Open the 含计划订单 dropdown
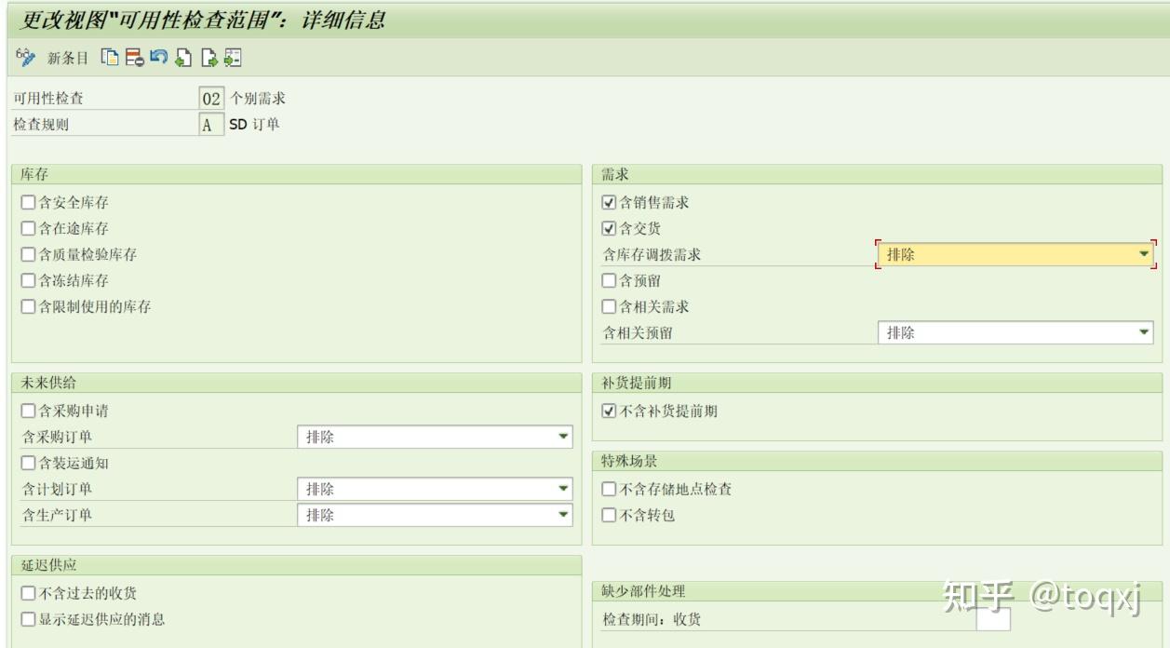Image resolution: width=1170 pixels, height=648 pixels. (x=562, y=488)
